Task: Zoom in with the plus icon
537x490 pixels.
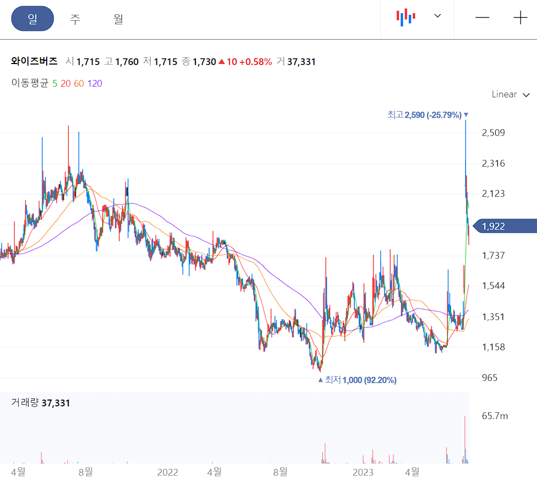Action: (520, 17)
